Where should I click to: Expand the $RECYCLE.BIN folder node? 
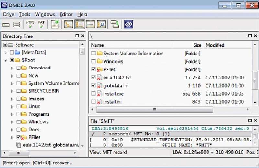coord(12,91)
